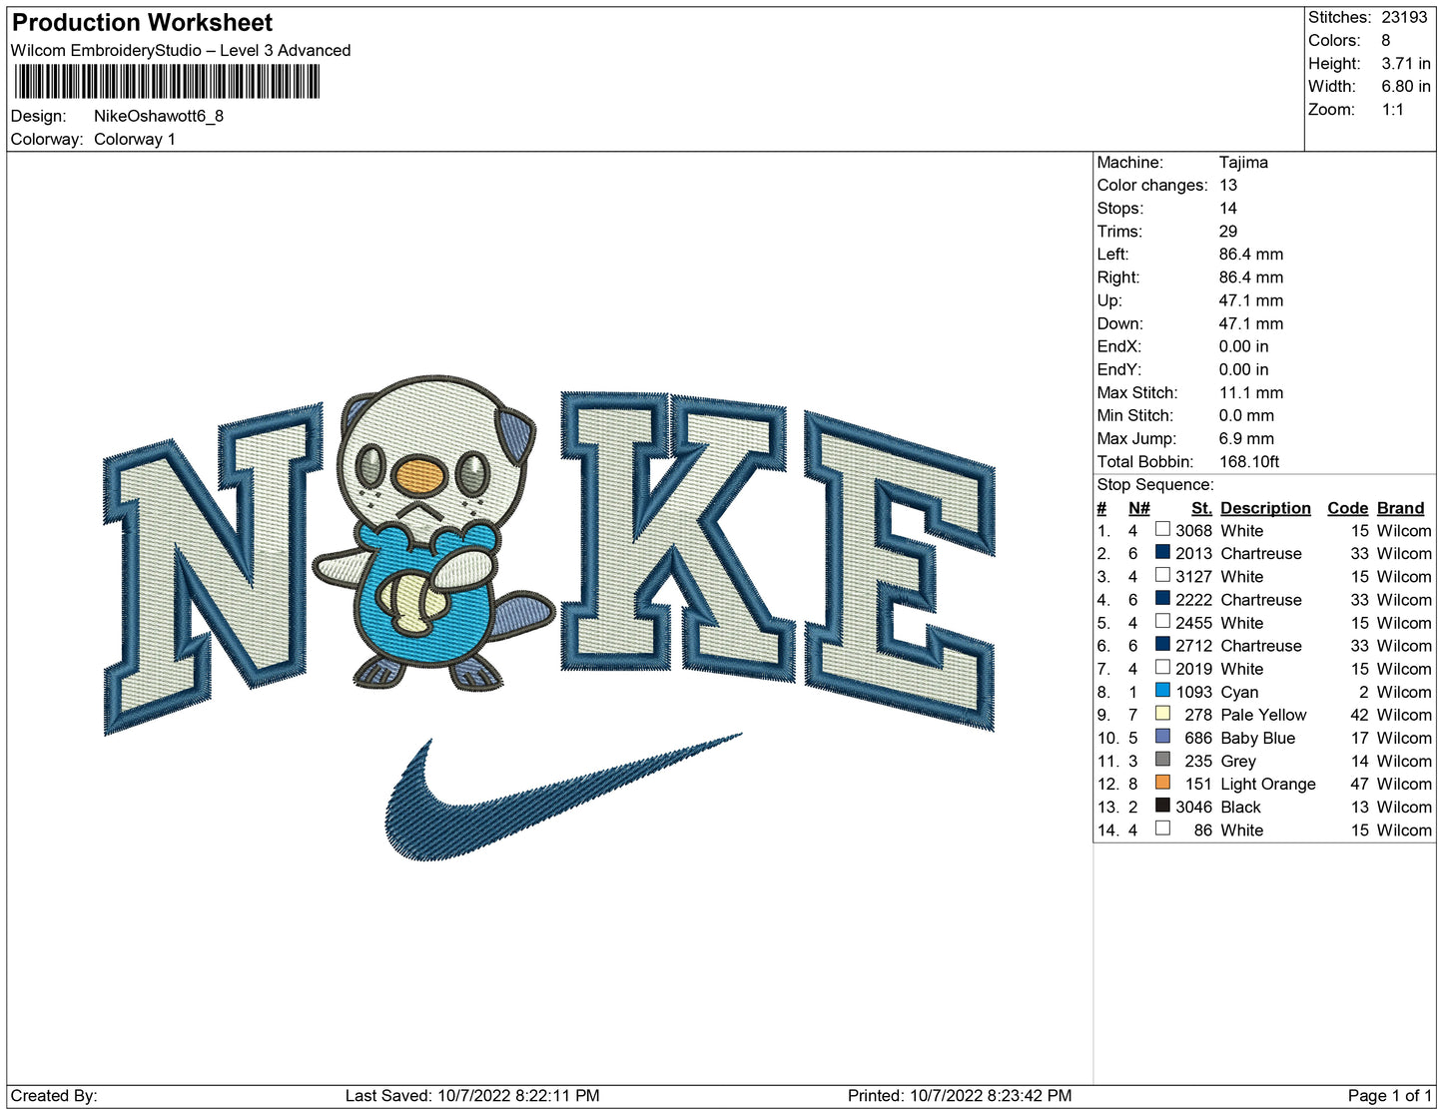Click the 'Color changes:' label
Screen dimensions: 1443x1110
1152,185
